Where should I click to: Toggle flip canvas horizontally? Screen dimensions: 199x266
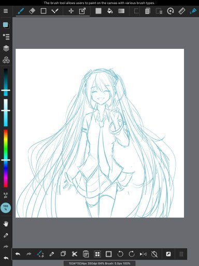point(143,254)
